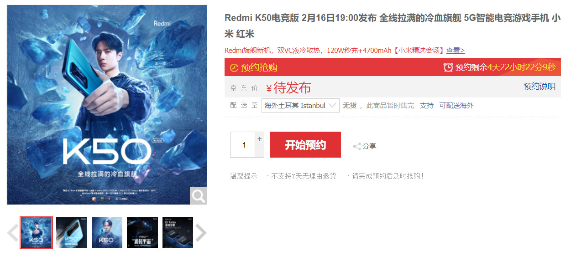Select the third thumbnail with K50 portrait
571x256 pixels.
point(107,233)
